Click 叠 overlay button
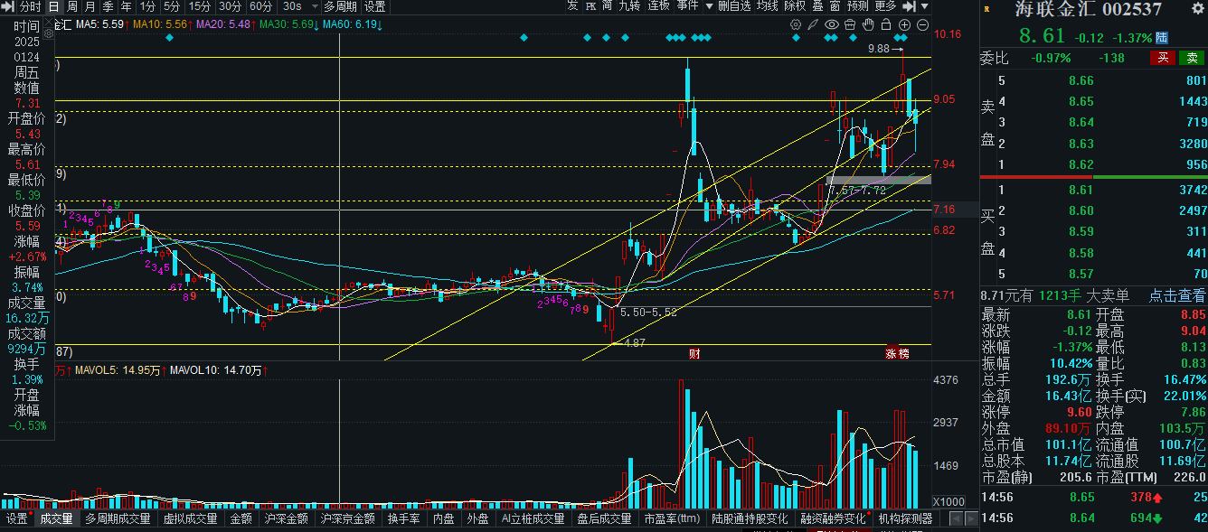Viewport: 1208px width, 532px height. pyautogui.click(x=817, y=6)
